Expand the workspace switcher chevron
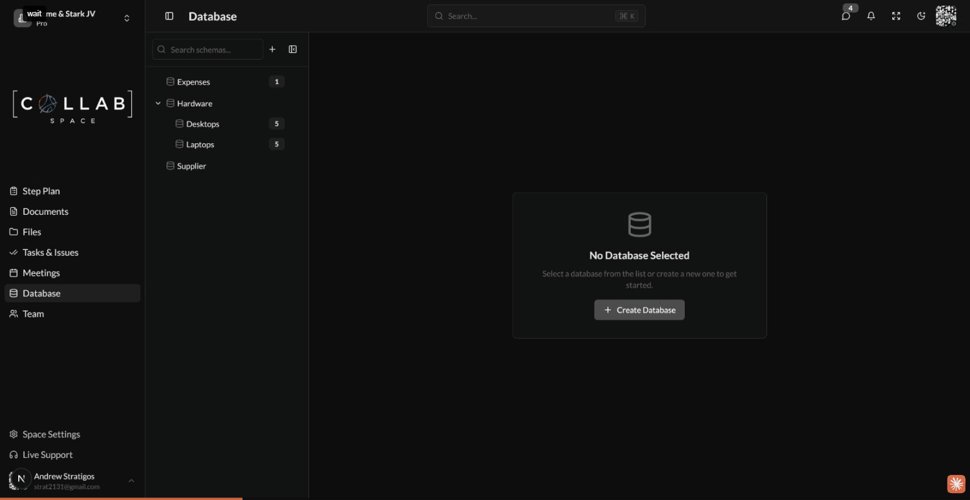 pos(126,18)
